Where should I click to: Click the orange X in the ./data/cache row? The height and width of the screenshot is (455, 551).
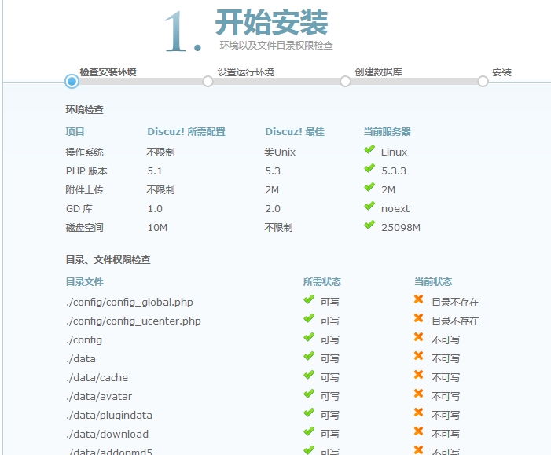(x=418, y=375)
